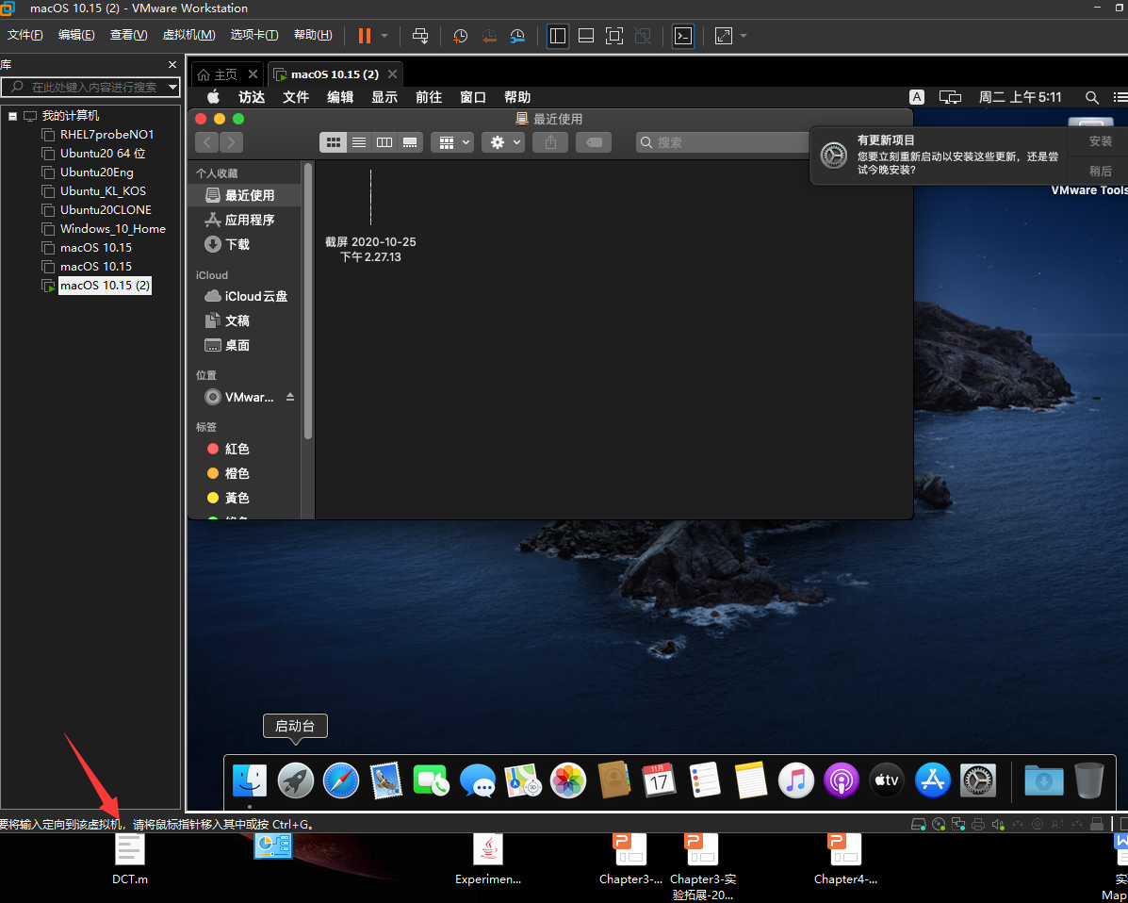
Task: Open System Preferences from the Dock
Action: pyautogui.click(x=977, y=780)
